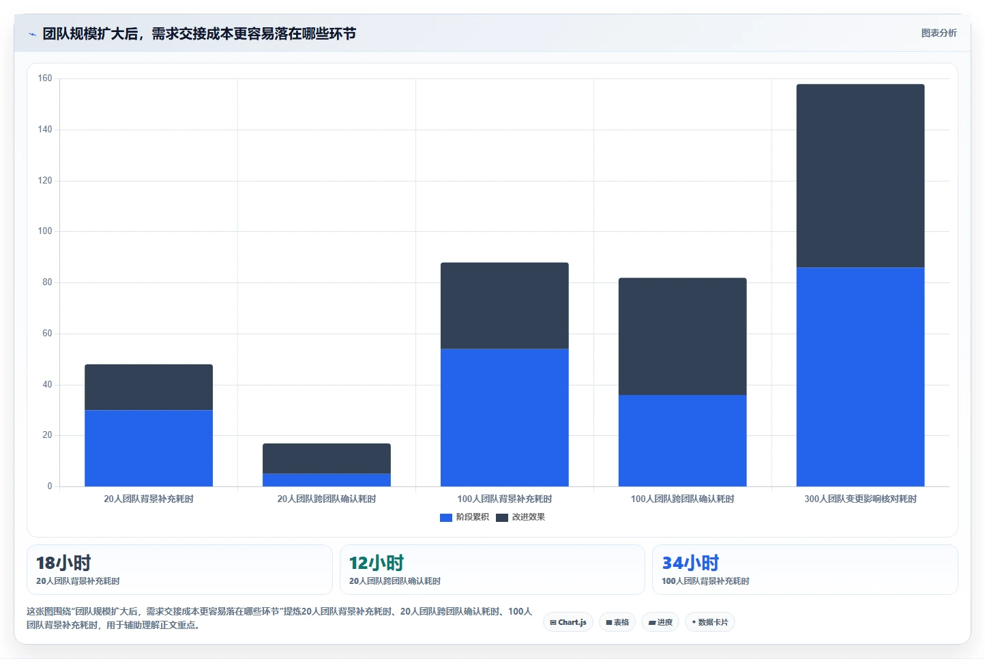Click the 改进效果 legend label
The height and width of the screenshot is (659, 985).
point(528,517)
